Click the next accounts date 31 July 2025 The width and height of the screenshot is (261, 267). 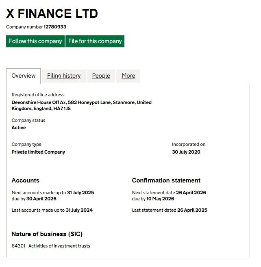click(x=80, y=193)
